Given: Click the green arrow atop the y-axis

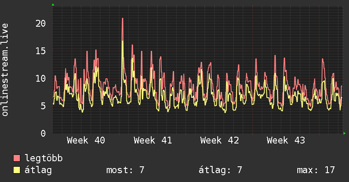Looking at the screenshot, I should (53, 5).
